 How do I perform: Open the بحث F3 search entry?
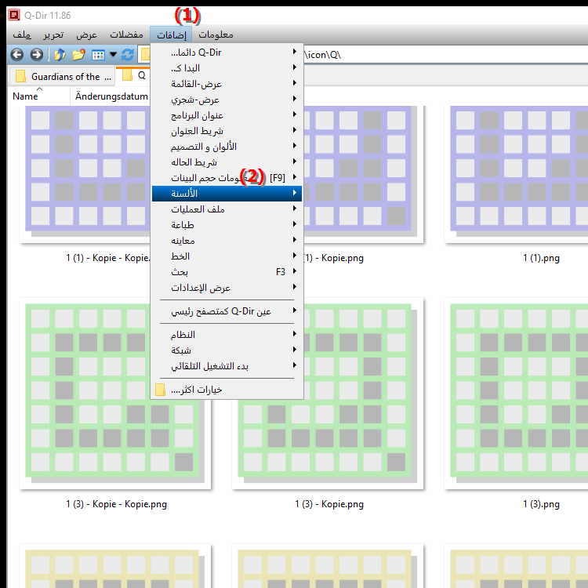pos(227,272)
